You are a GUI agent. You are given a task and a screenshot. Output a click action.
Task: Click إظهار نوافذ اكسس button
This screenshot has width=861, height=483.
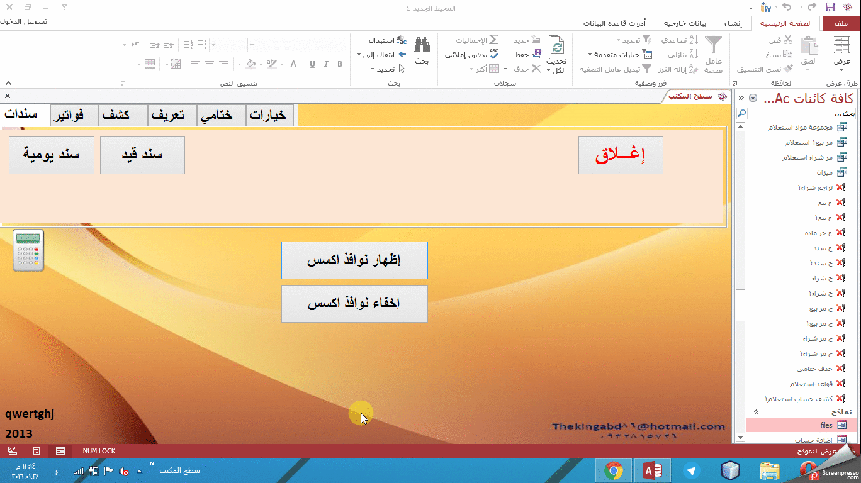[x=354, y=260]
